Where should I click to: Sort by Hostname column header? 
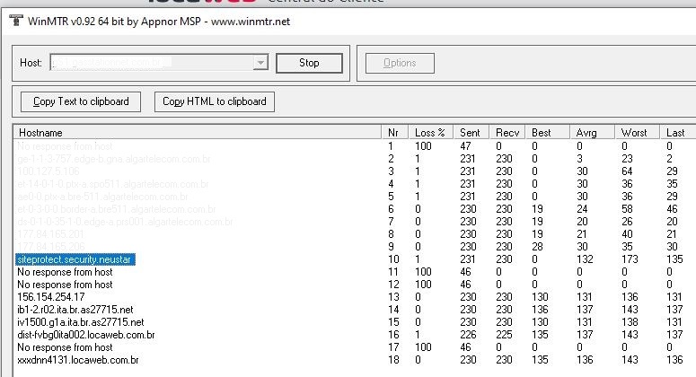coord(198,133)
